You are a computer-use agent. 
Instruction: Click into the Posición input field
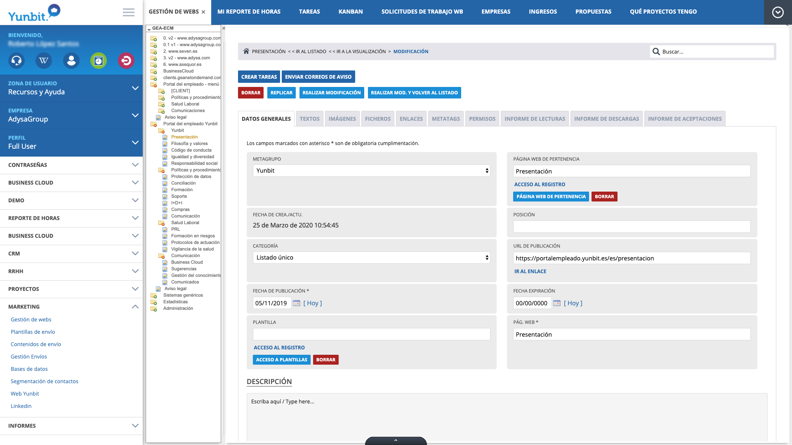(x=631, y=227)
